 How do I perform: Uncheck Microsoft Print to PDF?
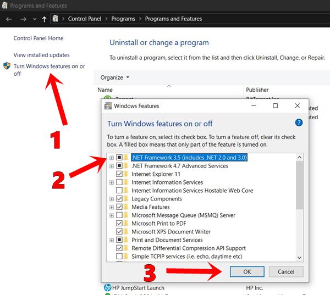119,223
